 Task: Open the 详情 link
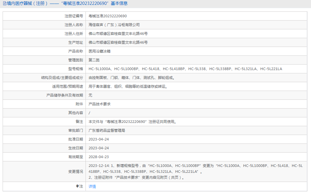tap(92, 187)
